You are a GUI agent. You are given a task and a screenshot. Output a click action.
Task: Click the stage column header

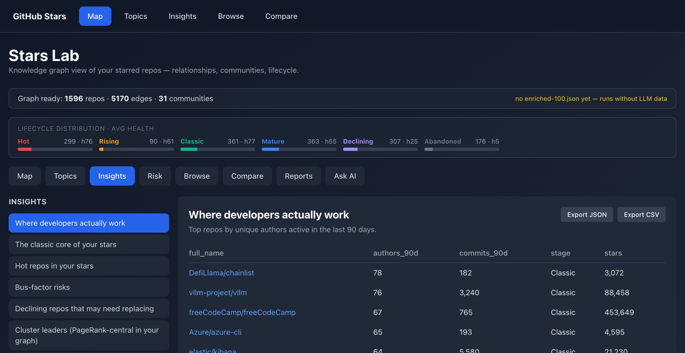coord(560,253)
